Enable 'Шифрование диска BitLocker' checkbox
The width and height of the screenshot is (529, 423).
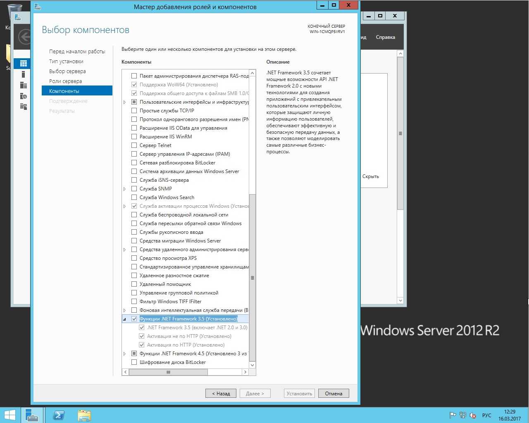134,362
